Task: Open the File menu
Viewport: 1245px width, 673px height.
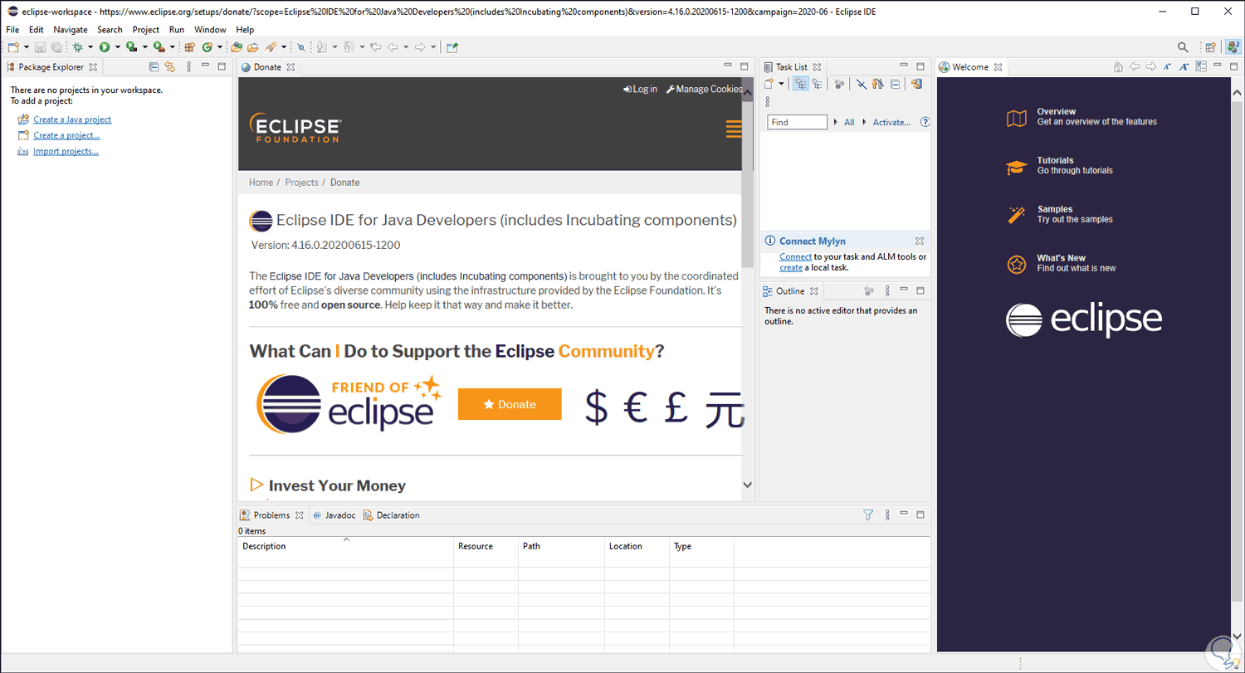Action: coord(12,30)
